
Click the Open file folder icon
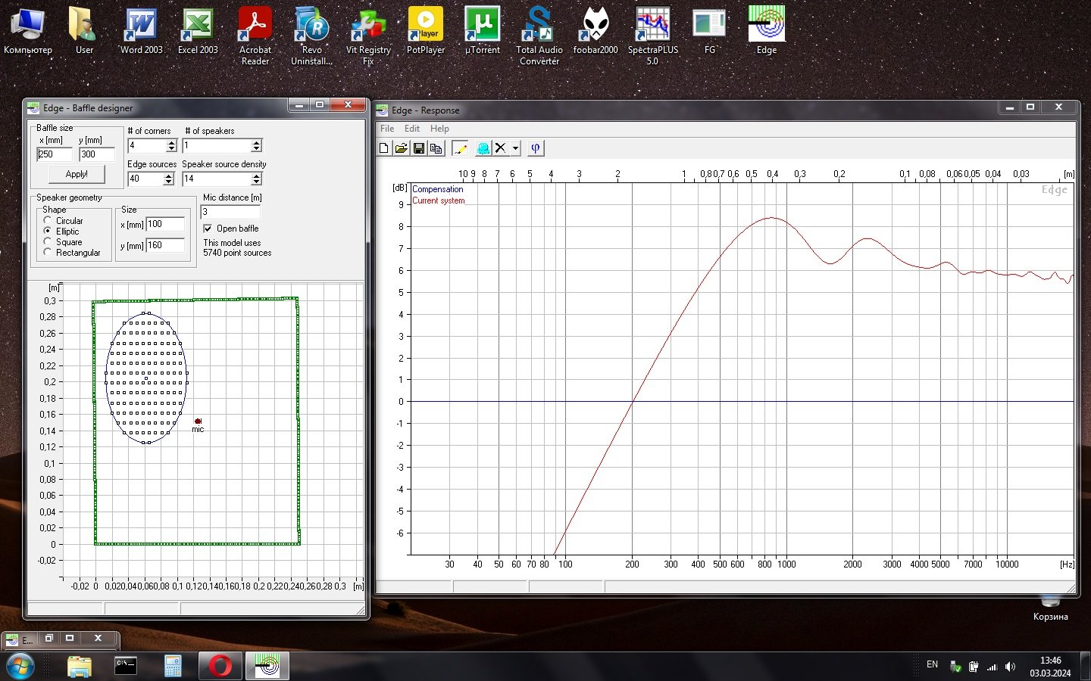(x=402, y=148)
